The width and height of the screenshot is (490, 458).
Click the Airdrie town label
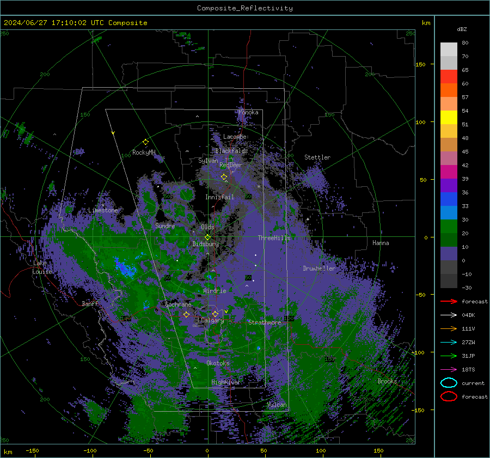pos(215,291)
